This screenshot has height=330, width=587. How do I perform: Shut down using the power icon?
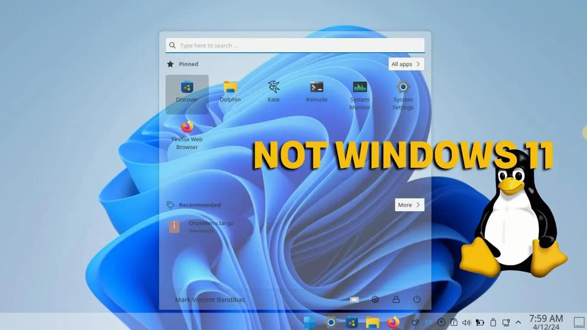416,299
